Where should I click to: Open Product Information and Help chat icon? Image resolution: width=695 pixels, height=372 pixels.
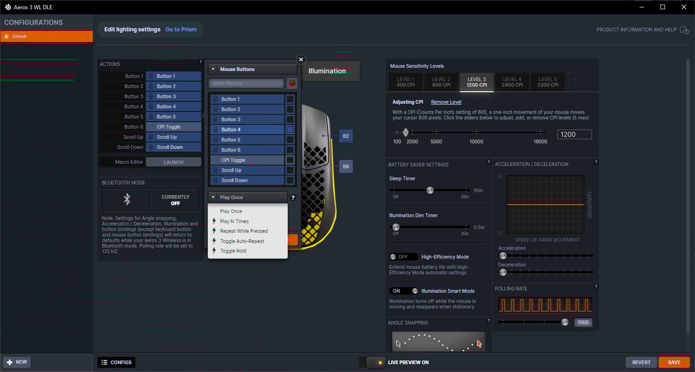click(x=684, y=30)
